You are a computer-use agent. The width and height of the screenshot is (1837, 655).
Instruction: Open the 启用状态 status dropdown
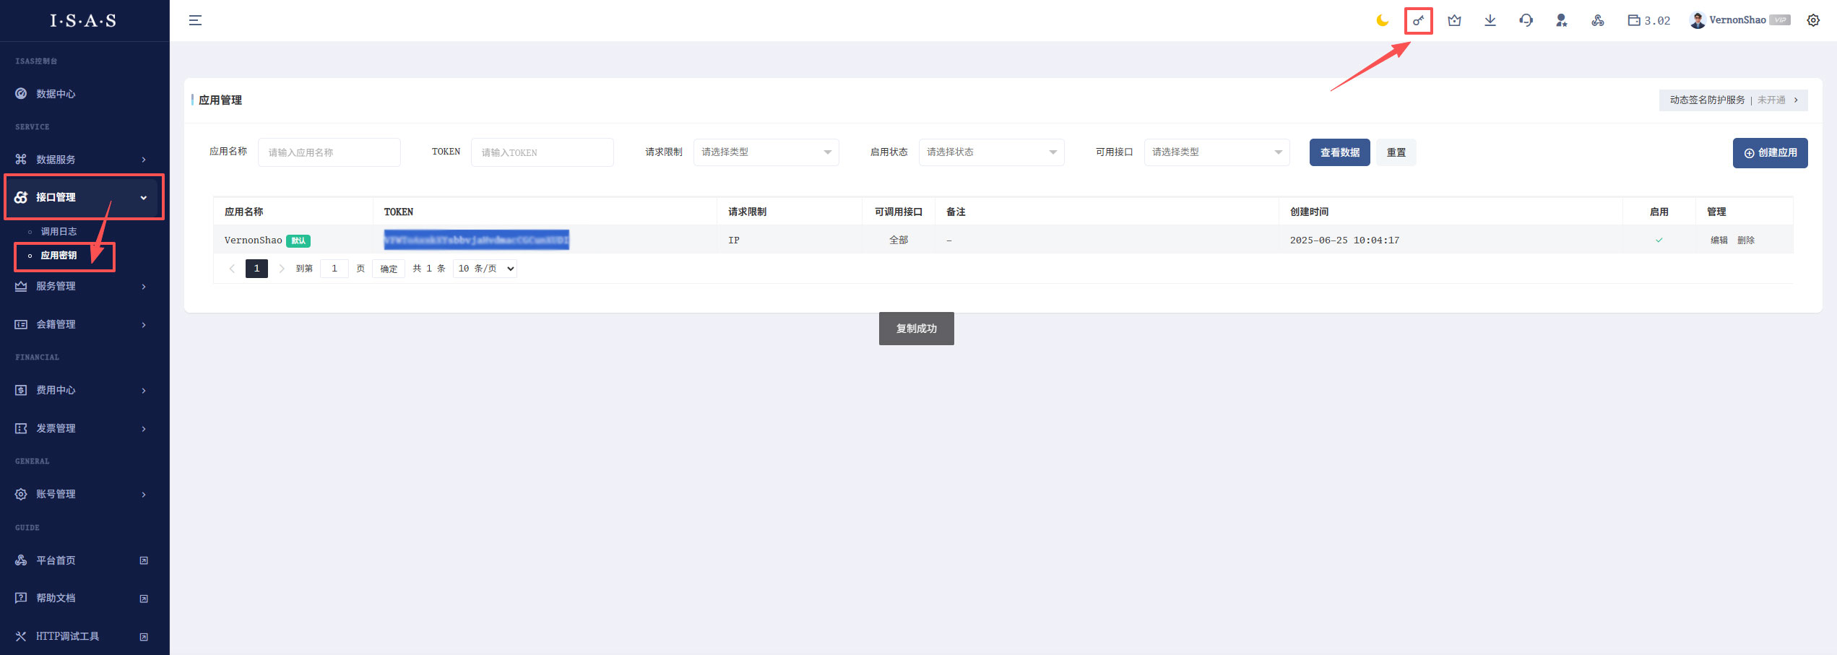(990, 152)
